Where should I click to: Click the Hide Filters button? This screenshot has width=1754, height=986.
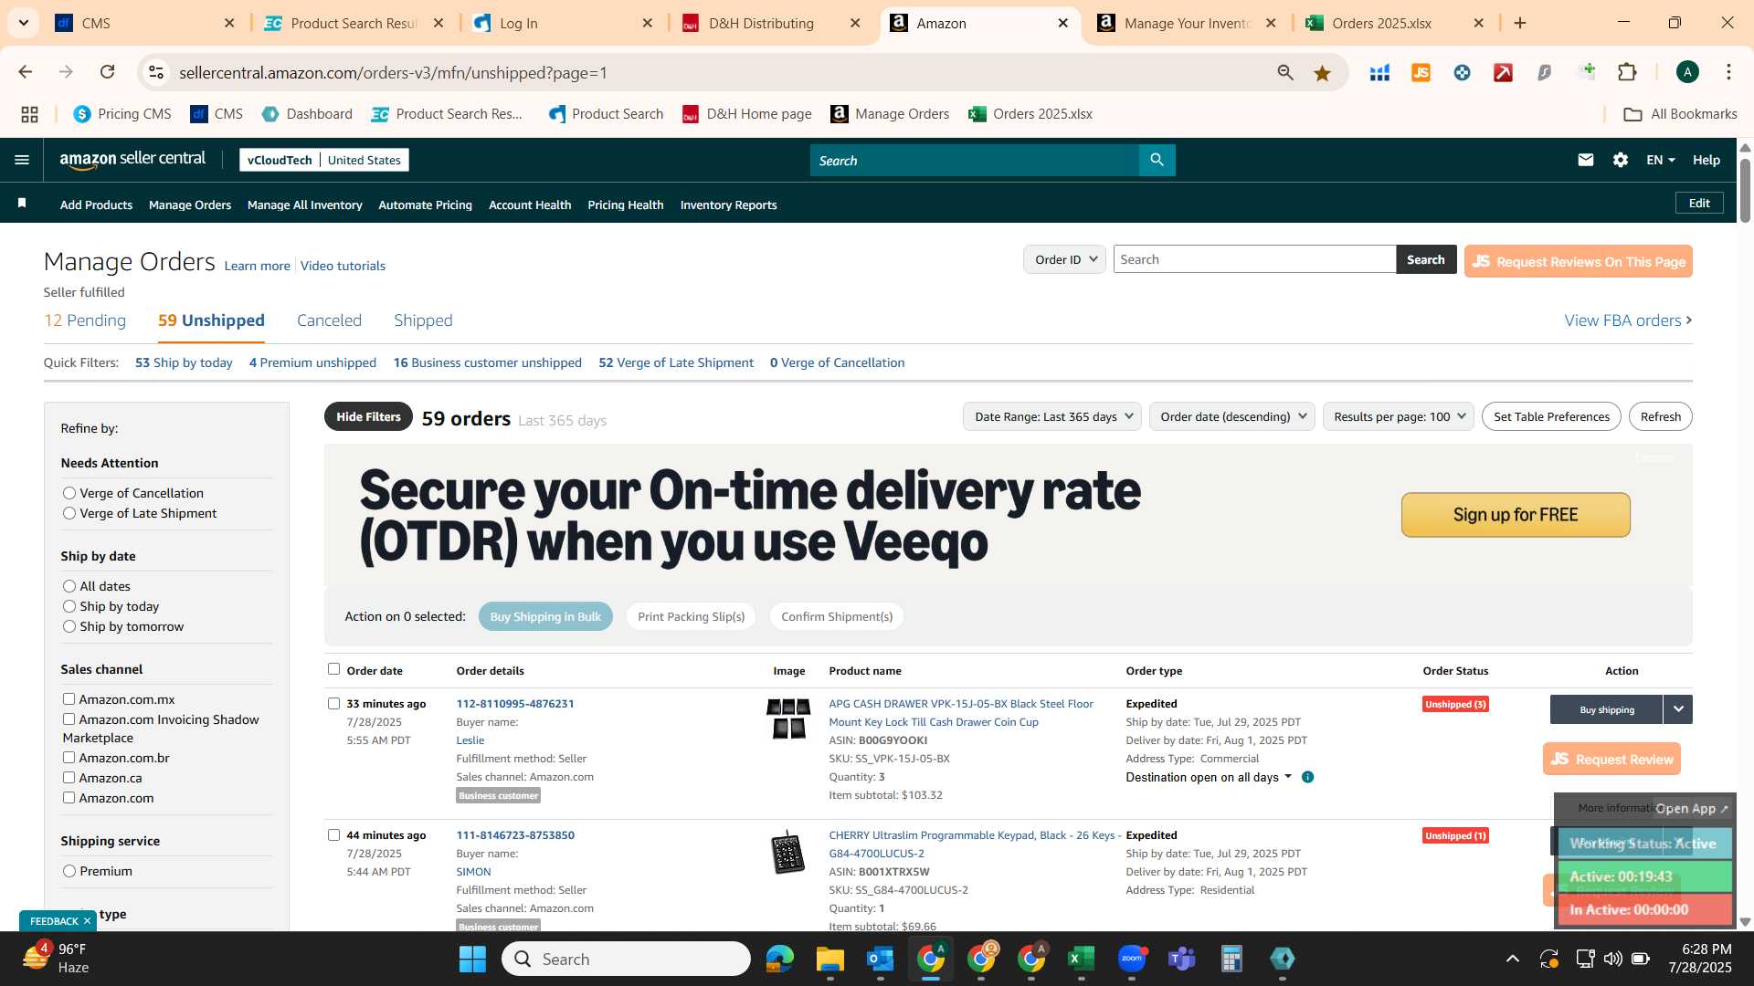(x=368, y=416)
